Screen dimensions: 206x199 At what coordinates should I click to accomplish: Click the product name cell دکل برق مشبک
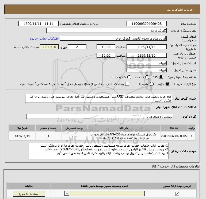tap(124, 136)
